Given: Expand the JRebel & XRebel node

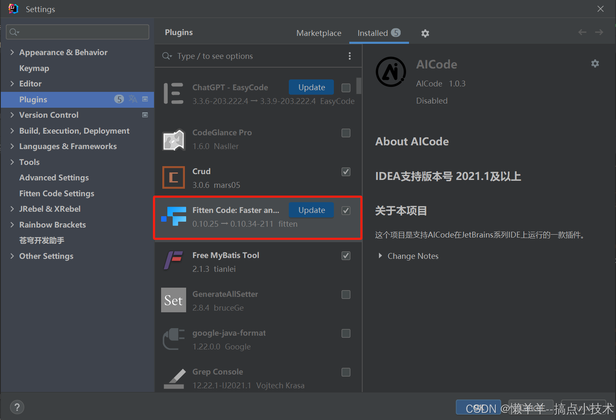Looking at the screenshot, I should (12, 209).
